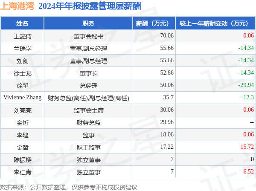256x191 pixels.
Task: Select the name cell Vivienne Zhang
Action: pyautogui.click(x=23, y=98)
